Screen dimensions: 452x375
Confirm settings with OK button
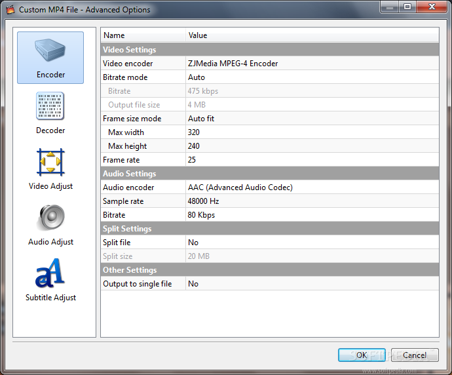[362, 355]
